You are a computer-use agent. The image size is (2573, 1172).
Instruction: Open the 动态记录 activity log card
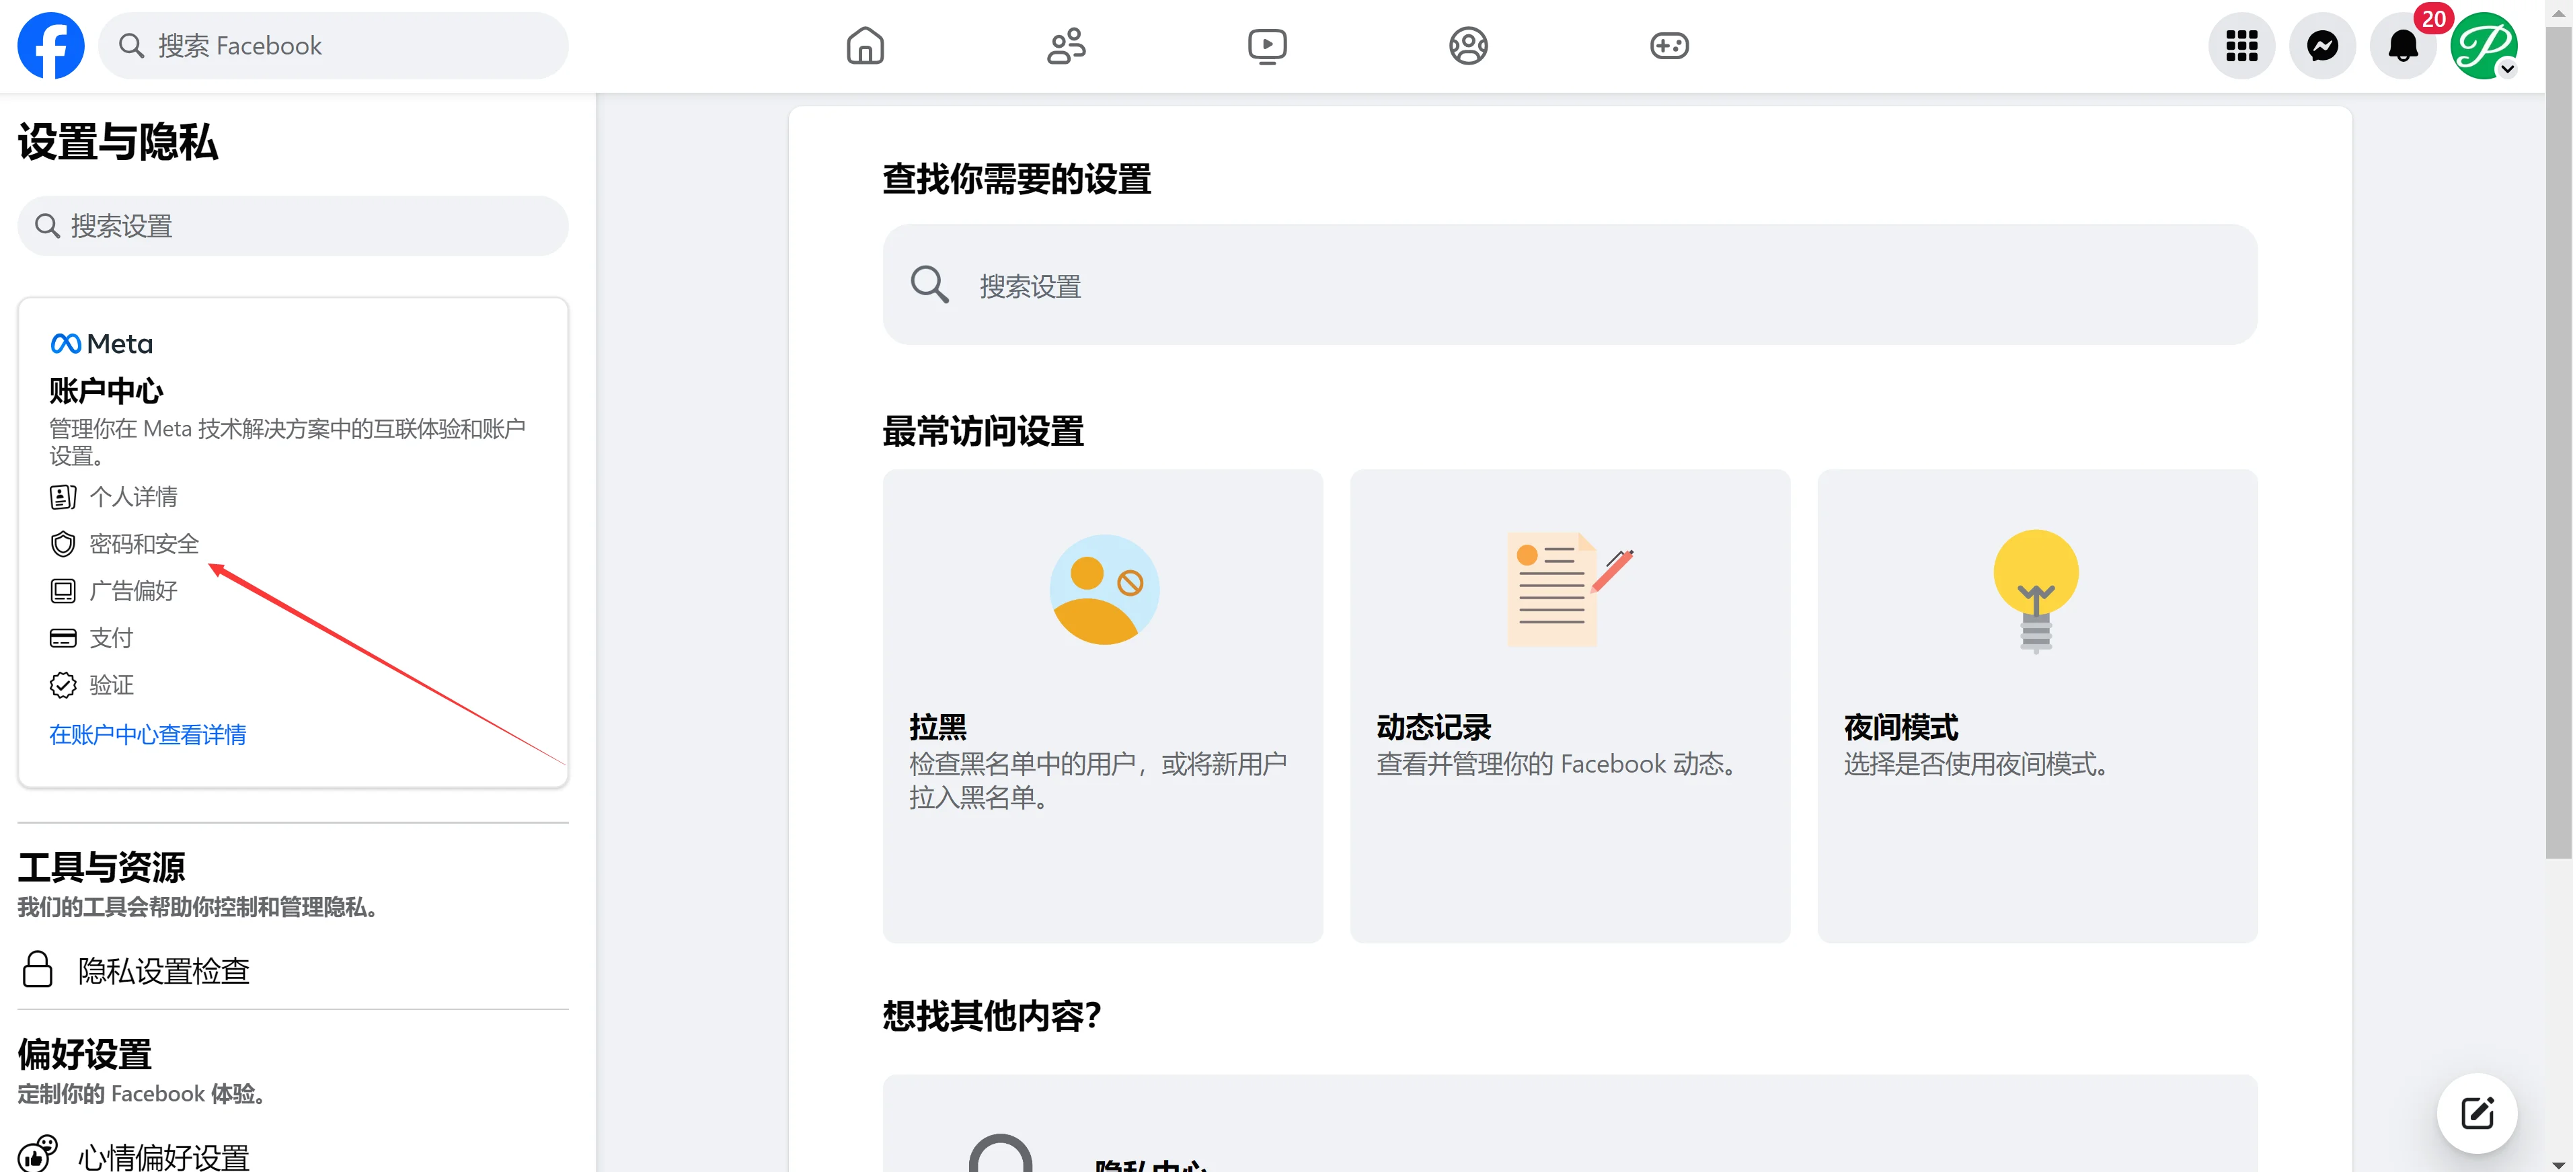pos(1569,706)
